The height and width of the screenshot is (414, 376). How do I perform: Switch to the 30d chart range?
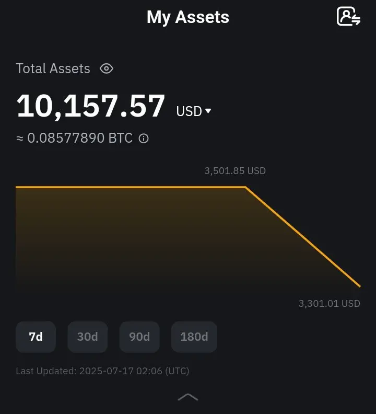[88, 337]
